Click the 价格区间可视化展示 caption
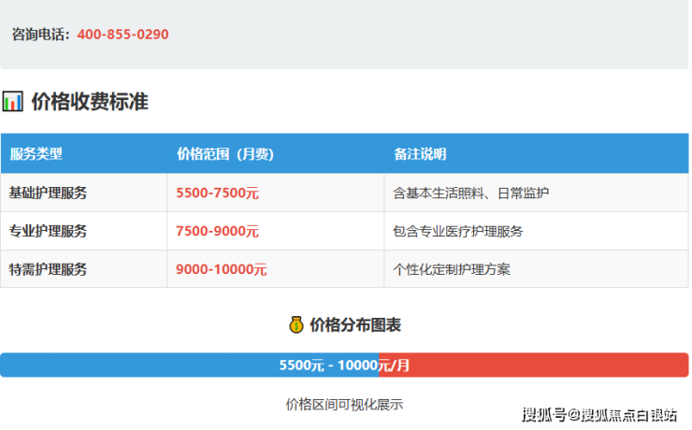This screenshot has width=692, height=430. tap(344, 405)
